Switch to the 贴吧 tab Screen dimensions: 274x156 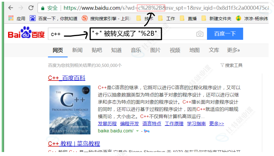click(97, 50)
